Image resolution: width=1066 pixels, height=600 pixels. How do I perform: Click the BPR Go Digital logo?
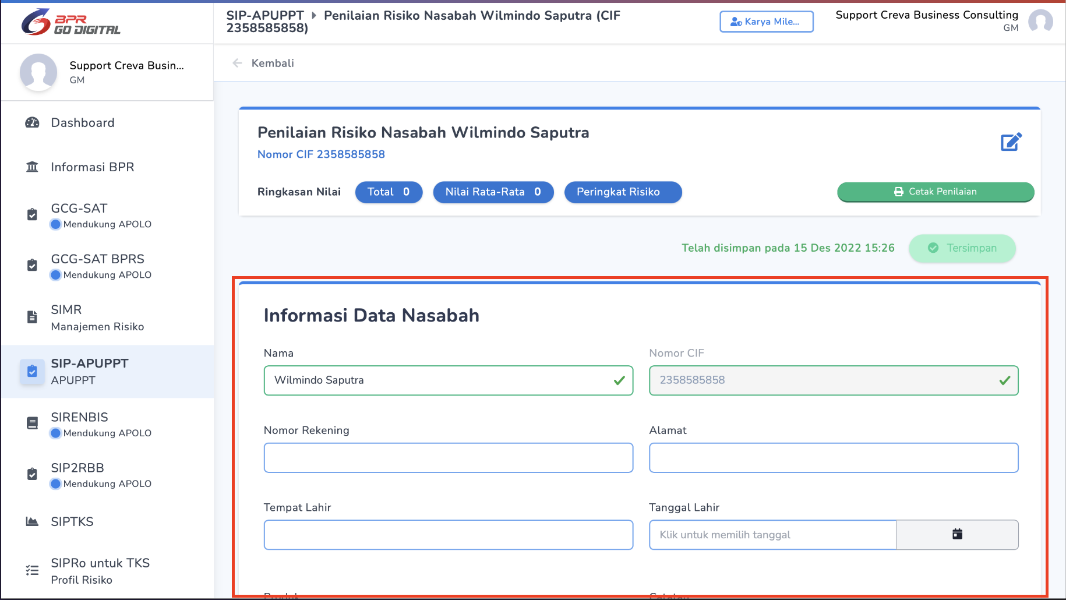tap(70, 22)
